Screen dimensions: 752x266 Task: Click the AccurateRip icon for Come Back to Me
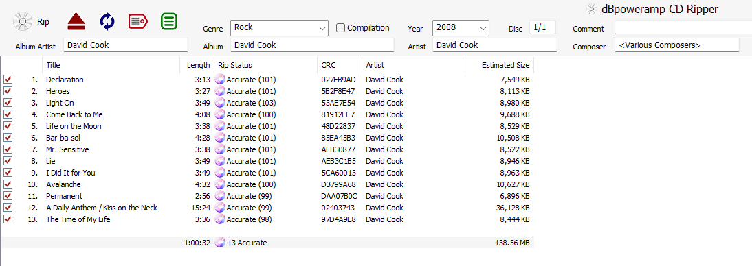[220, 114]
